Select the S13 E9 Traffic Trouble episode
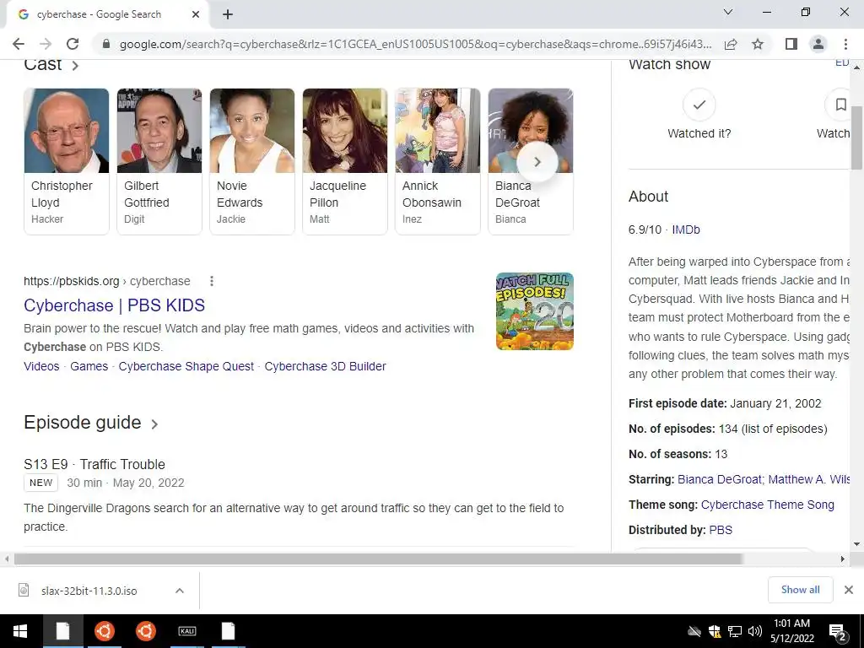This screenshot has width=864, height=648. point(94,465)
